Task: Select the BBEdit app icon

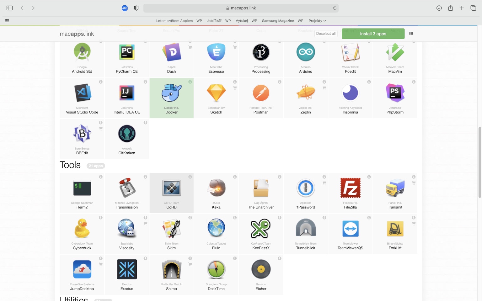Action: 82,134
